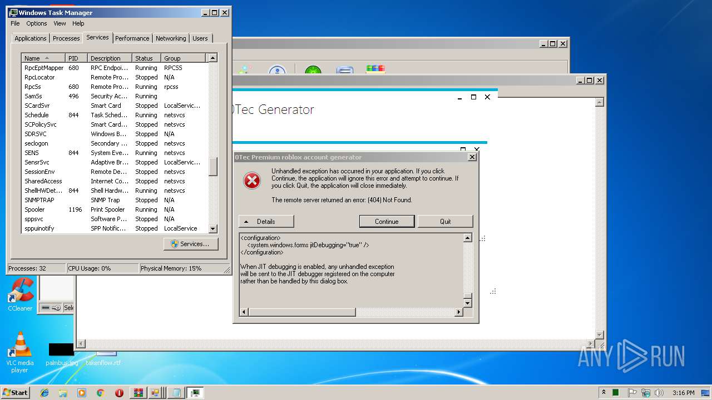Click the 3:16 PM clock

pos(683,392)
